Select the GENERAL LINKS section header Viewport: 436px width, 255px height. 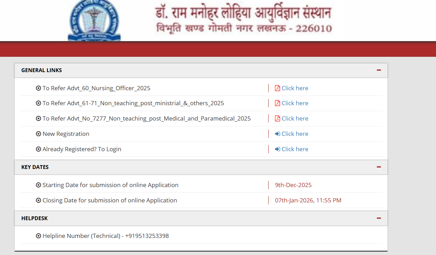pos(201,70)
